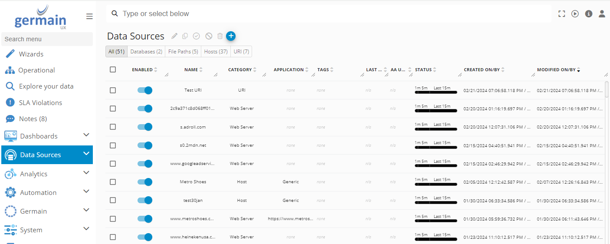This screenshot has height=244, width=610.
Task: Click the info icon in top bar
Action: click(x=589, y=14)
